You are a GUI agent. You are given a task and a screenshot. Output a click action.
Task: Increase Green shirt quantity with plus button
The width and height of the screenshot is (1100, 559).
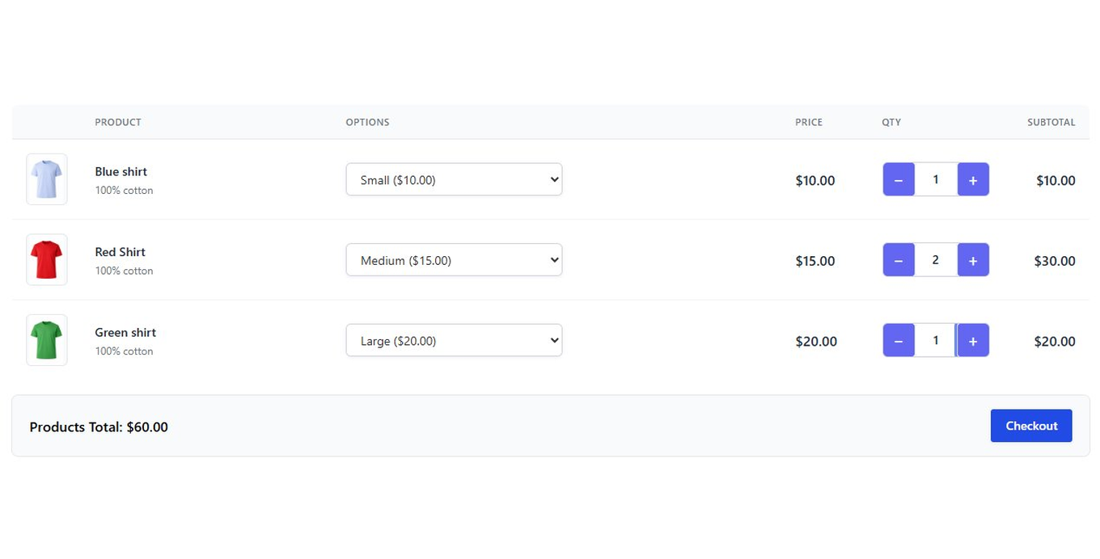[x=973, y=341]
